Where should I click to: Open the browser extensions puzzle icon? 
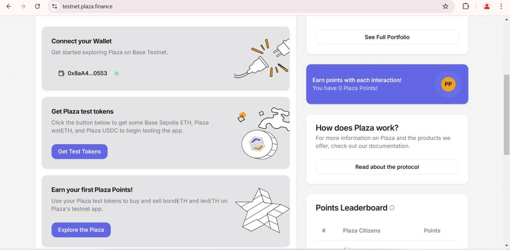click(466, 6)
